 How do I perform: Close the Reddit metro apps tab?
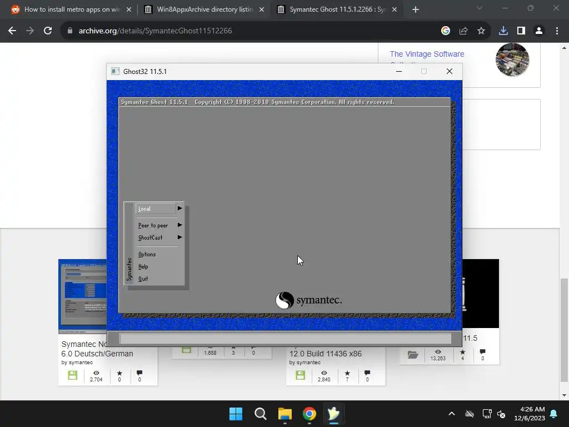tap(129, 9)
